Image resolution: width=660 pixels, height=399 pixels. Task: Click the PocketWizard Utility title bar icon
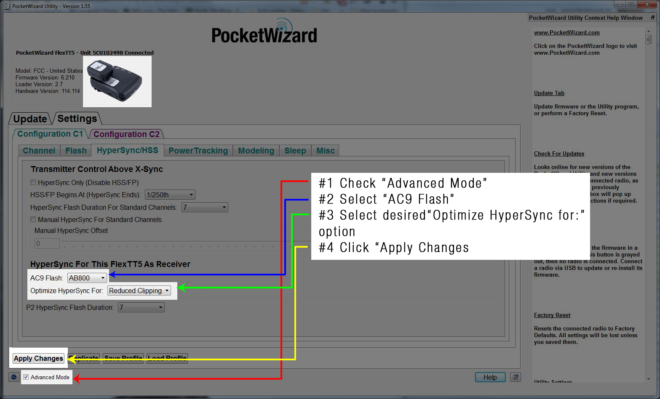7,6
